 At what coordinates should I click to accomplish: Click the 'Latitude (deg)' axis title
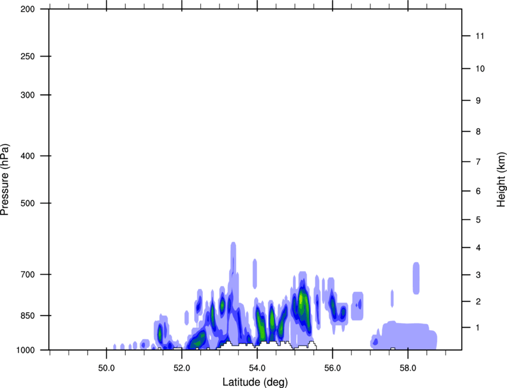(x=255, y=382)
